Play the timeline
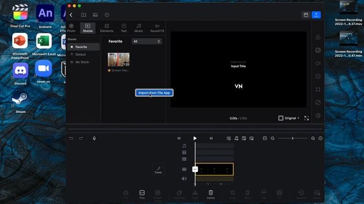The height and width of the screenshot is (204, 364). [195, 138]
